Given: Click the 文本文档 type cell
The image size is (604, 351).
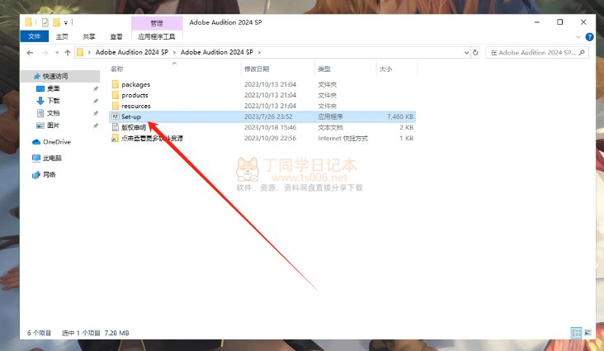Looking at the screenshot, I should click(330, 127).
